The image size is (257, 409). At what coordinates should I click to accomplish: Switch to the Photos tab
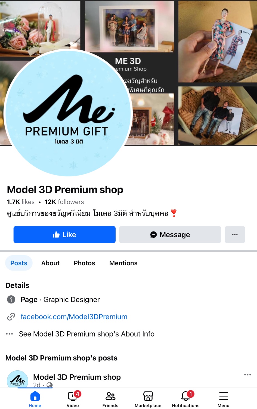84,263
